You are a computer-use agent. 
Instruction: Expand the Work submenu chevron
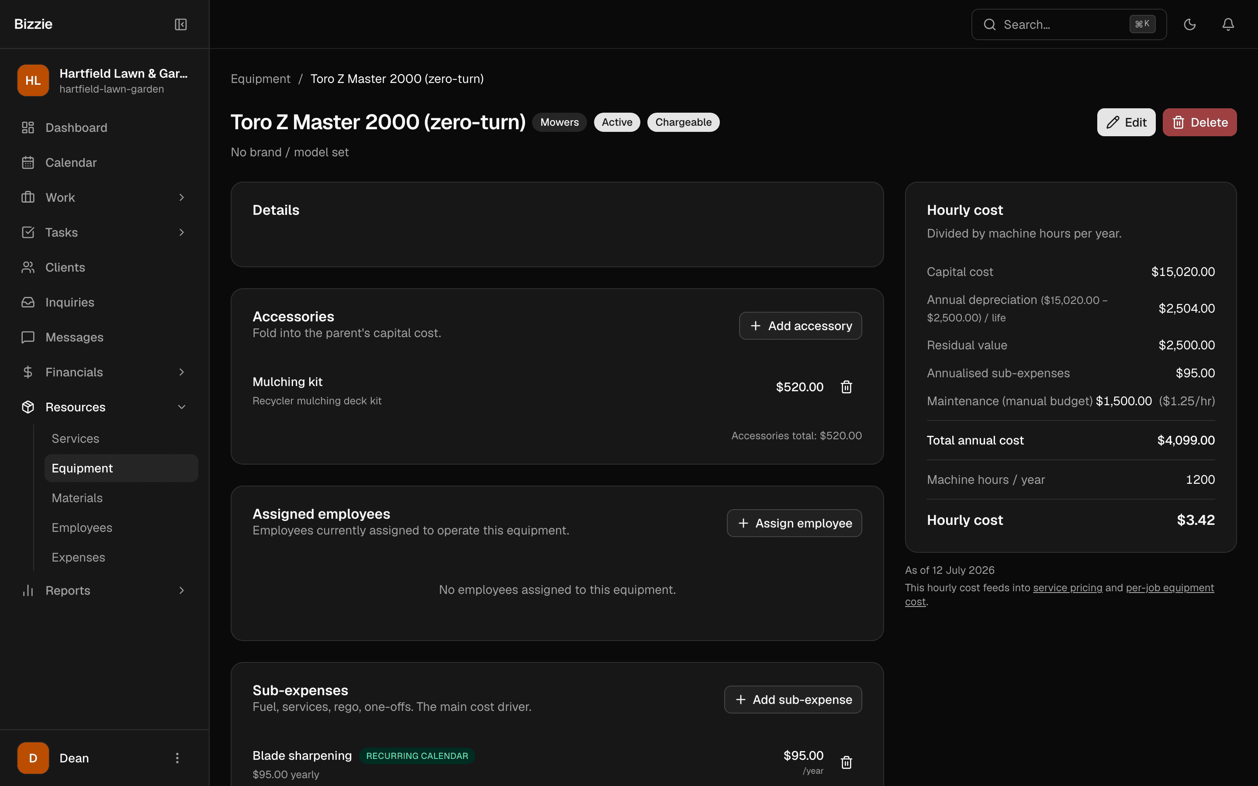tap(181, 197)
